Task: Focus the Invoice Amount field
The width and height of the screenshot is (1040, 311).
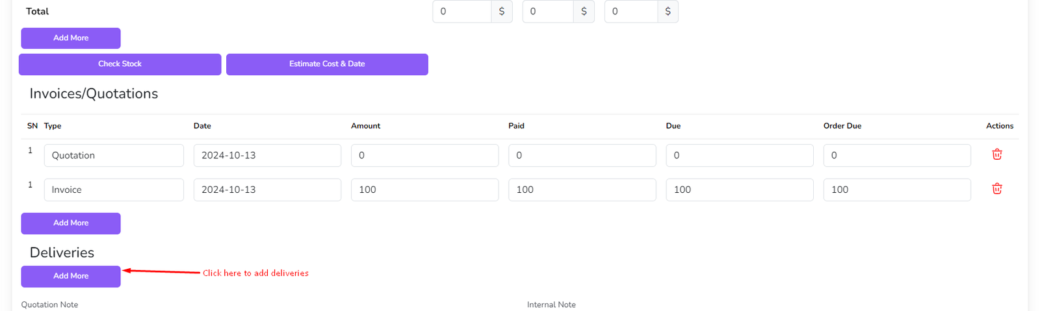Action: click(x=424, y=190)
